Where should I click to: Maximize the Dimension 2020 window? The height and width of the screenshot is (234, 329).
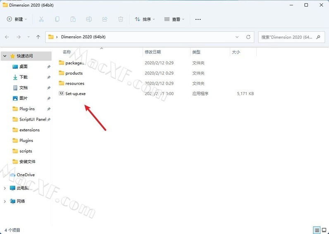coord(306,5)
